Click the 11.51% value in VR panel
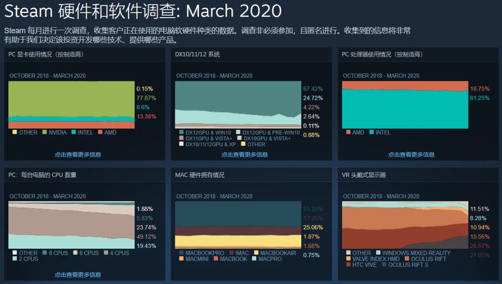 [480, 209]
